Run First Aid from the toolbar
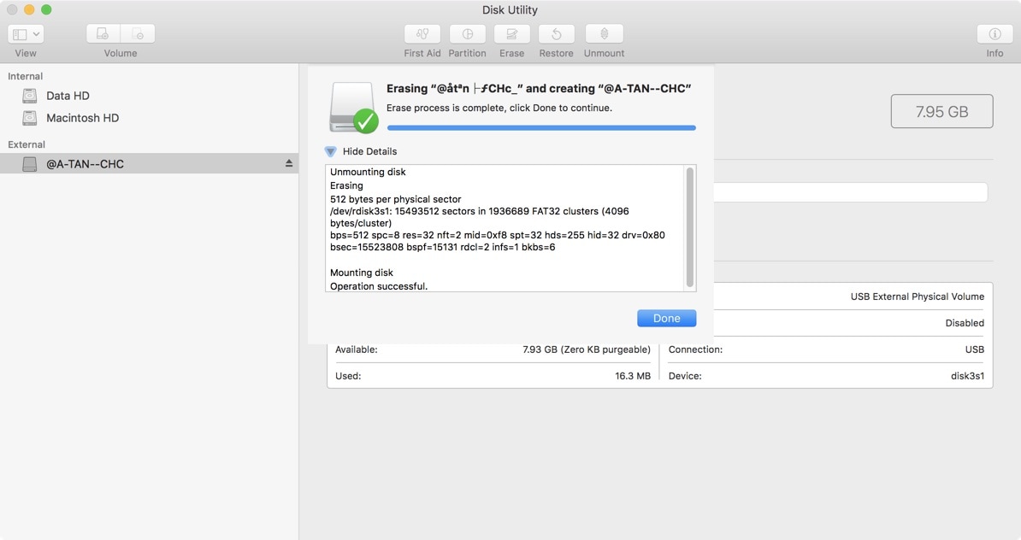The image size is (1021, 540). point(422,34)
